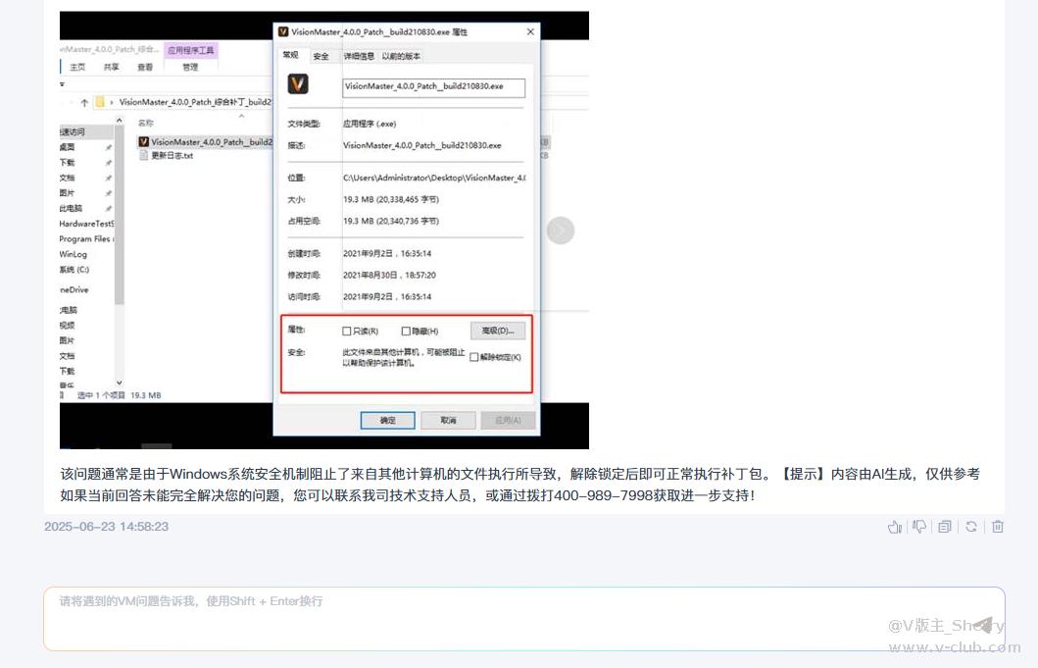
Task: Like the AI answer with thumbs up
Action: 894,527
